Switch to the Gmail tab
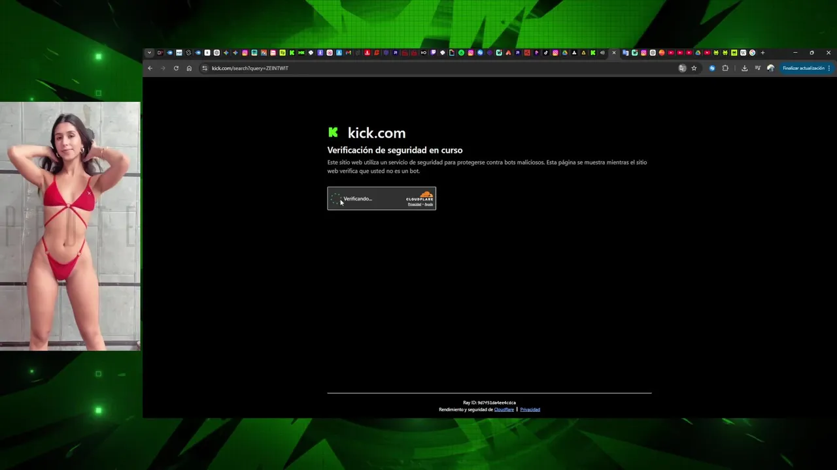The image size is (837, 470). pyautogui.click(x=349, y=53)
